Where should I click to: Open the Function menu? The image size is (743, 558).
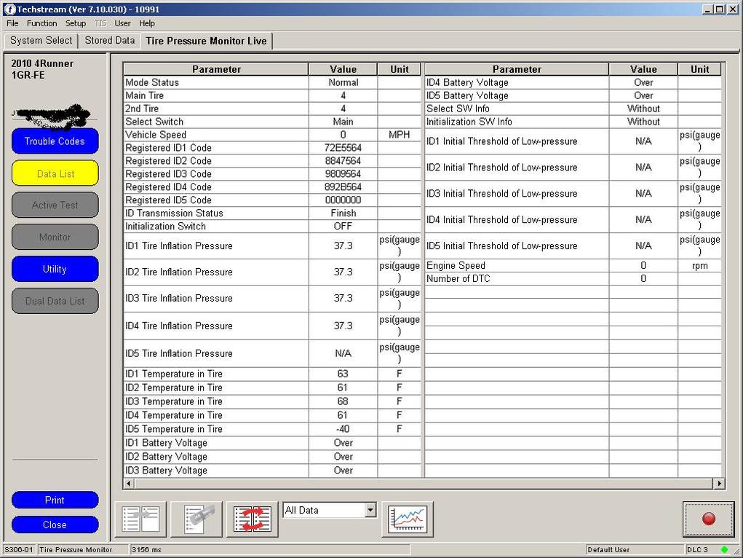tap(41, 23)
